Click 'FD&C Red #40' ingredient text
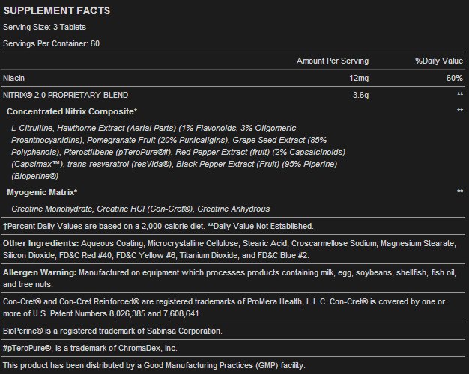Viewport: 469px width, 374px height. click(x=85, y=255)
